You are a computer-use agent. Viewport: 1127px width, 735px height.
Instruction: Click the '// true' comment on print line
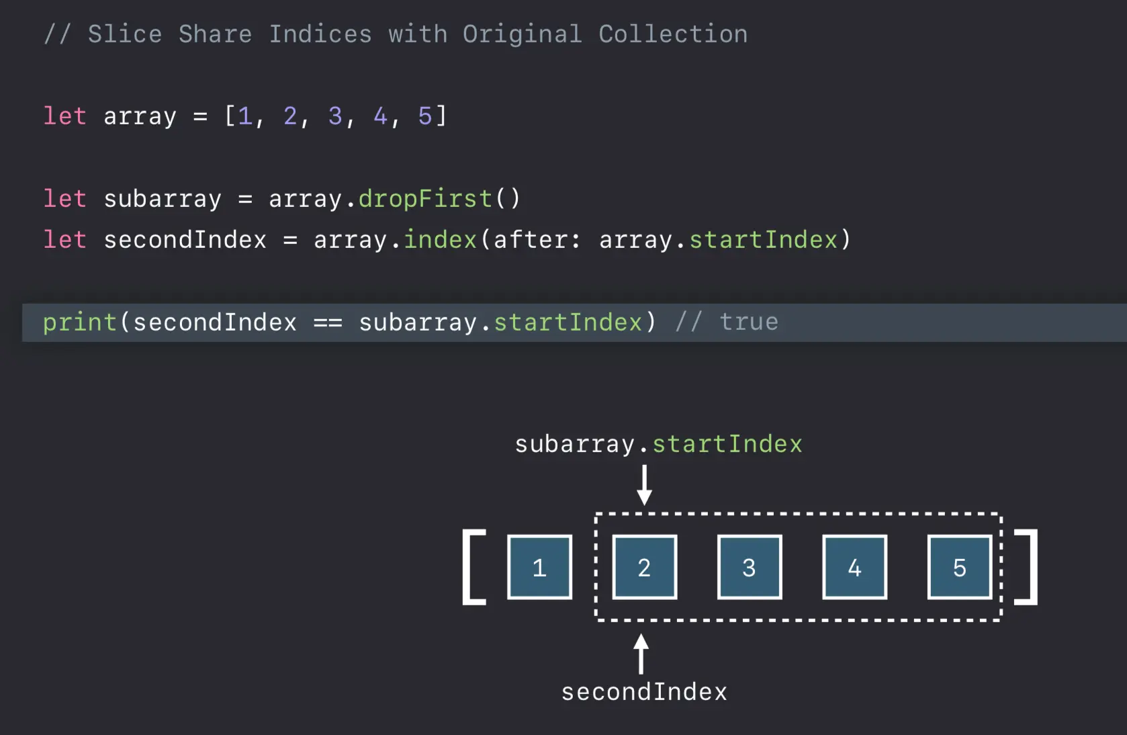pos(727,322)
